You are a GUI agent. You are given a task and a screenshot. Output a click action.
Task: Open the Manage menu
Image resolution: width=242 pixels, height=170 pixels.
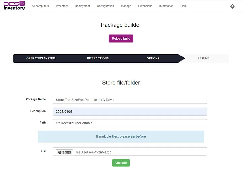(126, 6)
